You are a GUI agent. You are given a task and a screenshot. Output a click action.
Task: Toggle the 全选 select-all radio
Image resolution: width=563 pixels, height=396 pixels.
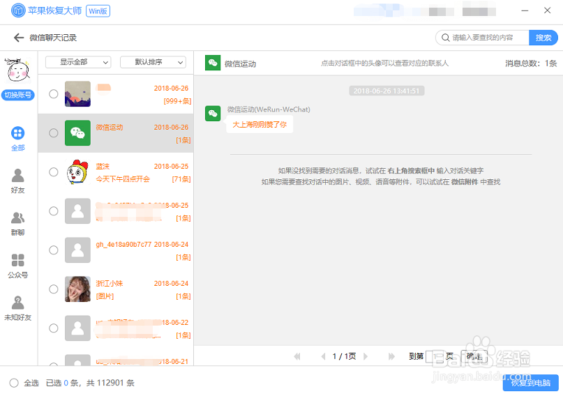click(14, 383)
